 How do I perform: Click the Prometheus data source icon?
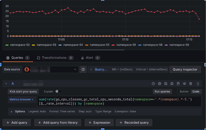point(26,69)
